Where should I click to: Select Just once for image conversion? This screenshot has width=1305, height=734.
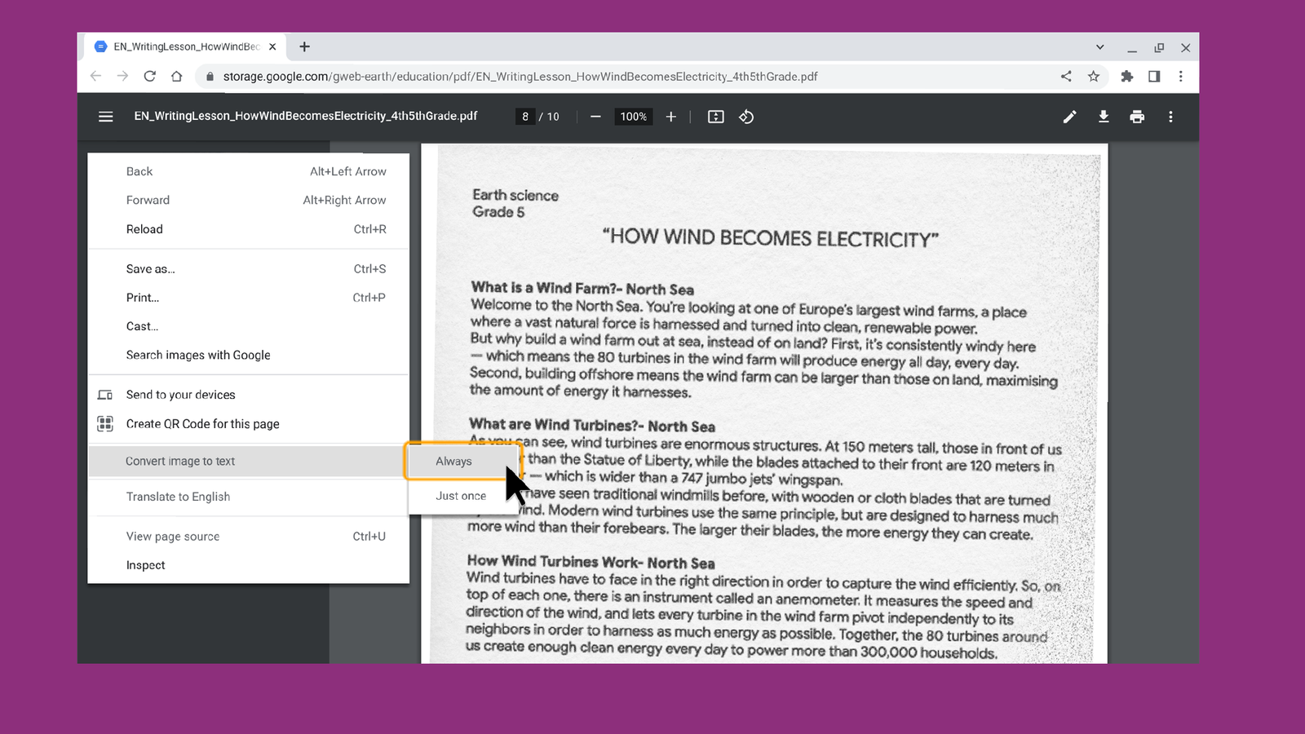pyautogui.click(x=461, y=495)
